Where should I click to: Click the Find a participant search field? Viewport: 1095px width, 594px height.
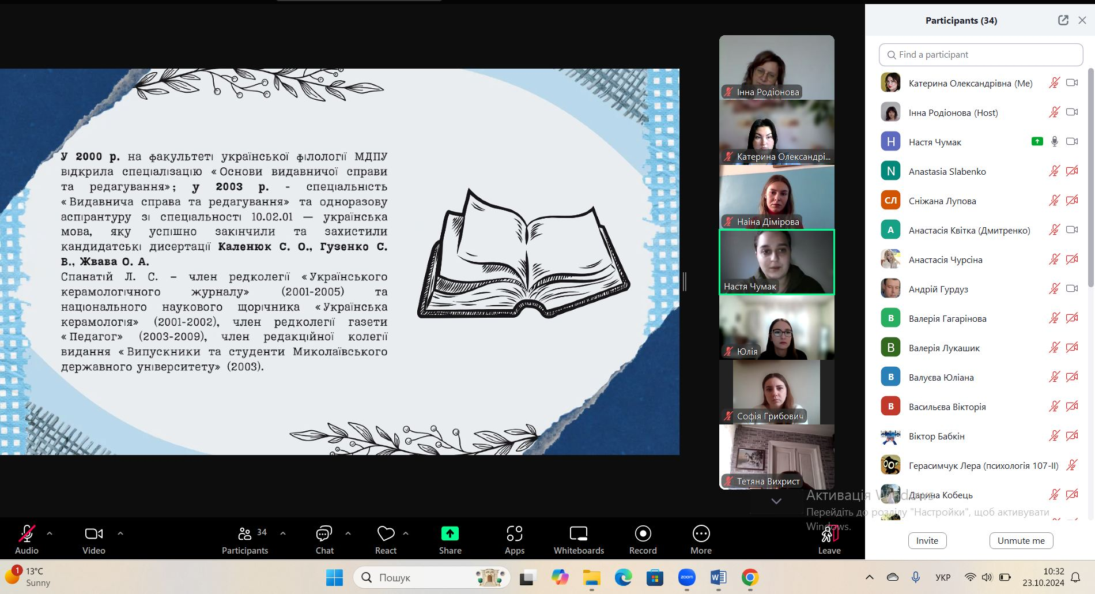click(x=980, y=55)
